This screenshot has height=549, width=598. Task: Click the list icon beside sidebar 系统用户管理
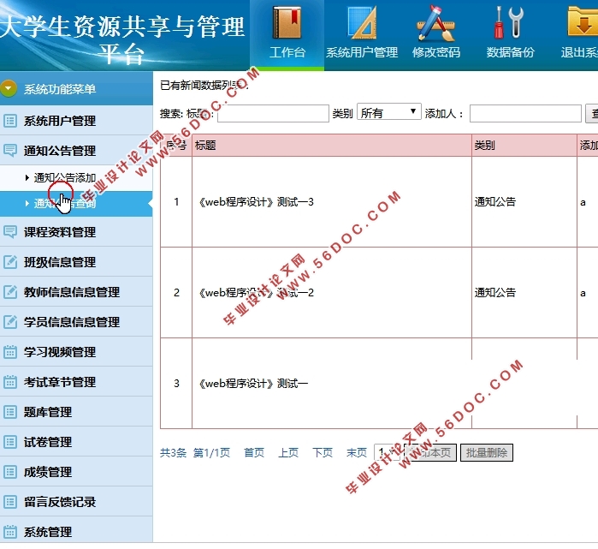pyautogui.click(x=10, y=121)
